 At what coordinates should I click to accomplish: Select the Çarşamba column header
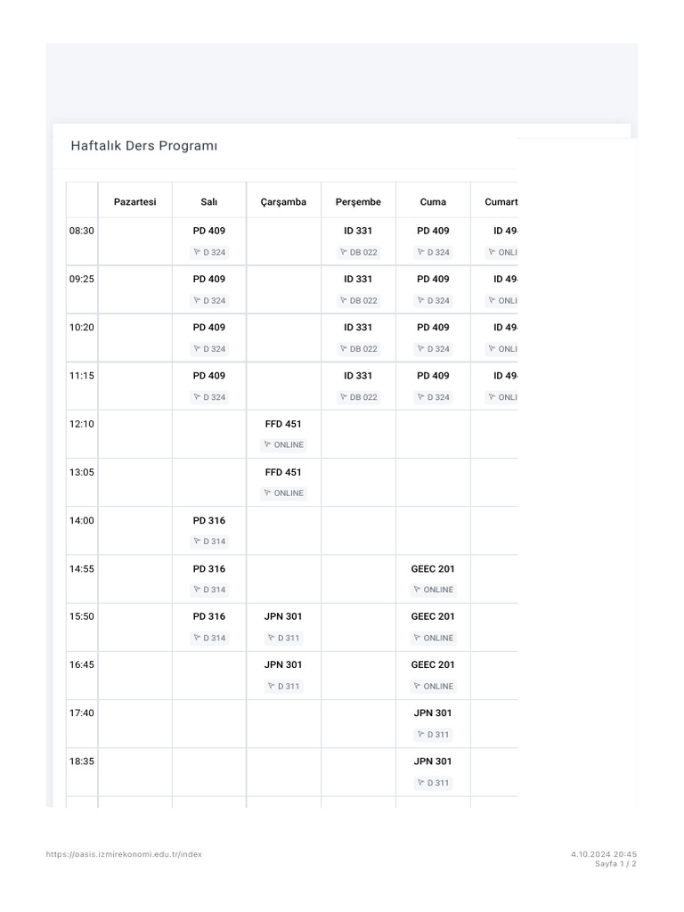tap(283, 202)
